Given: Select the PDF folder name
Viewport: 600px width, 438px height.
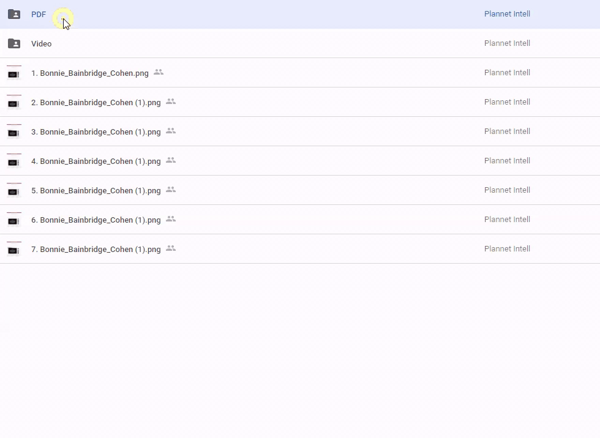Looking at the screenshot, I should click(39, 14).
